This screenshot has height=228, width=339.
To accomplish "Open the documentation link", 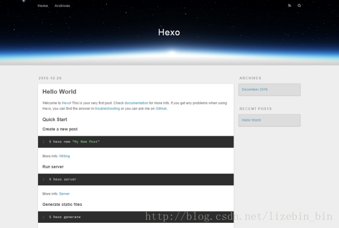I will click(x=136, y=103).
